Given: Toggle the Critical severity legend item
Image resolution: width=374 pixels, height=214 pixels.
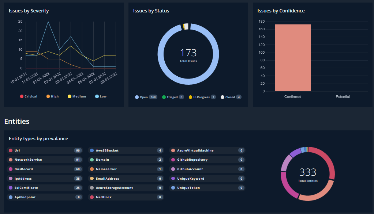Looking at the screenshot, I should point(29,96).
